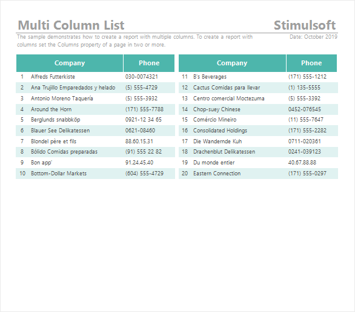Image resolution: width=355 pixels, height=312 pixels.
Task: Select the 'Cactus Comidas para llevar' cell
Action: click(227, 88)
